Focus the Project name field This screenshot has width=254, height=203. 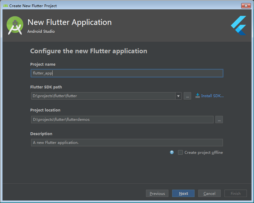[127, 73]
